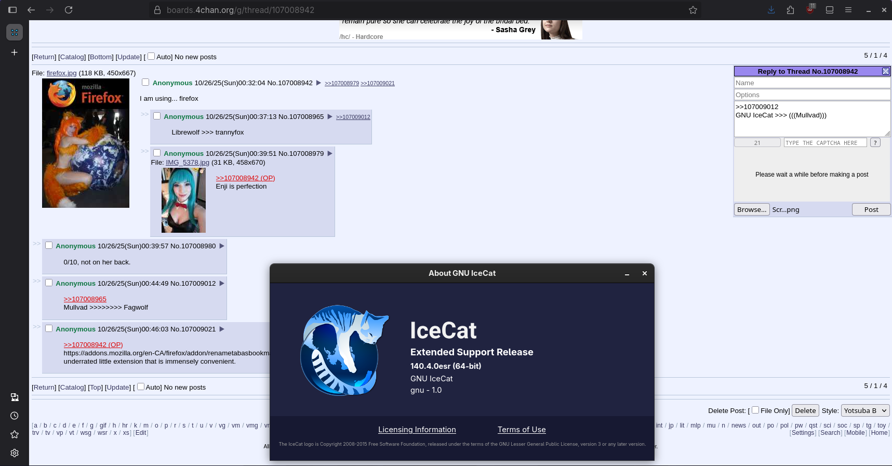This screenshot has width=892, height=466.
Task: Reload the current 4chan page
Action: 69,10
